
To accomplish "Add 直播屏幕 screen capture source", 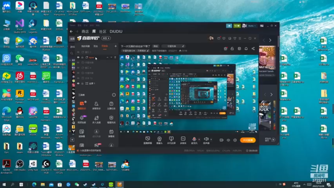I will (x=148, y=140).
